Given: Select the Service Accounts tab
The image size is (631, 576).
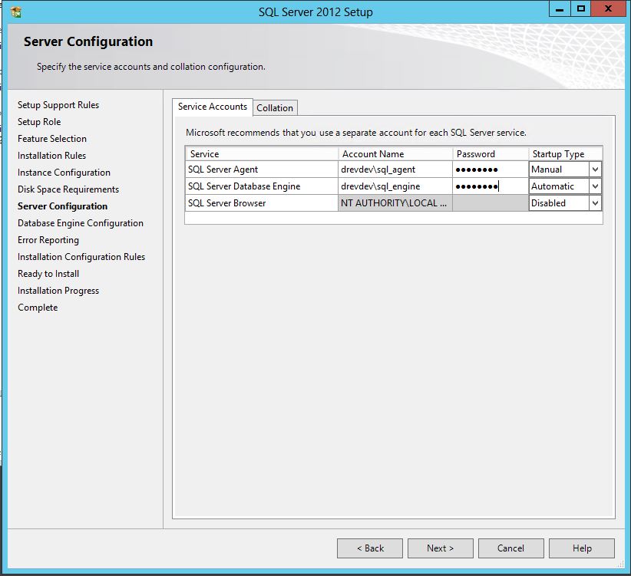Looking at the screenshot, I should [x=213, y=107].
